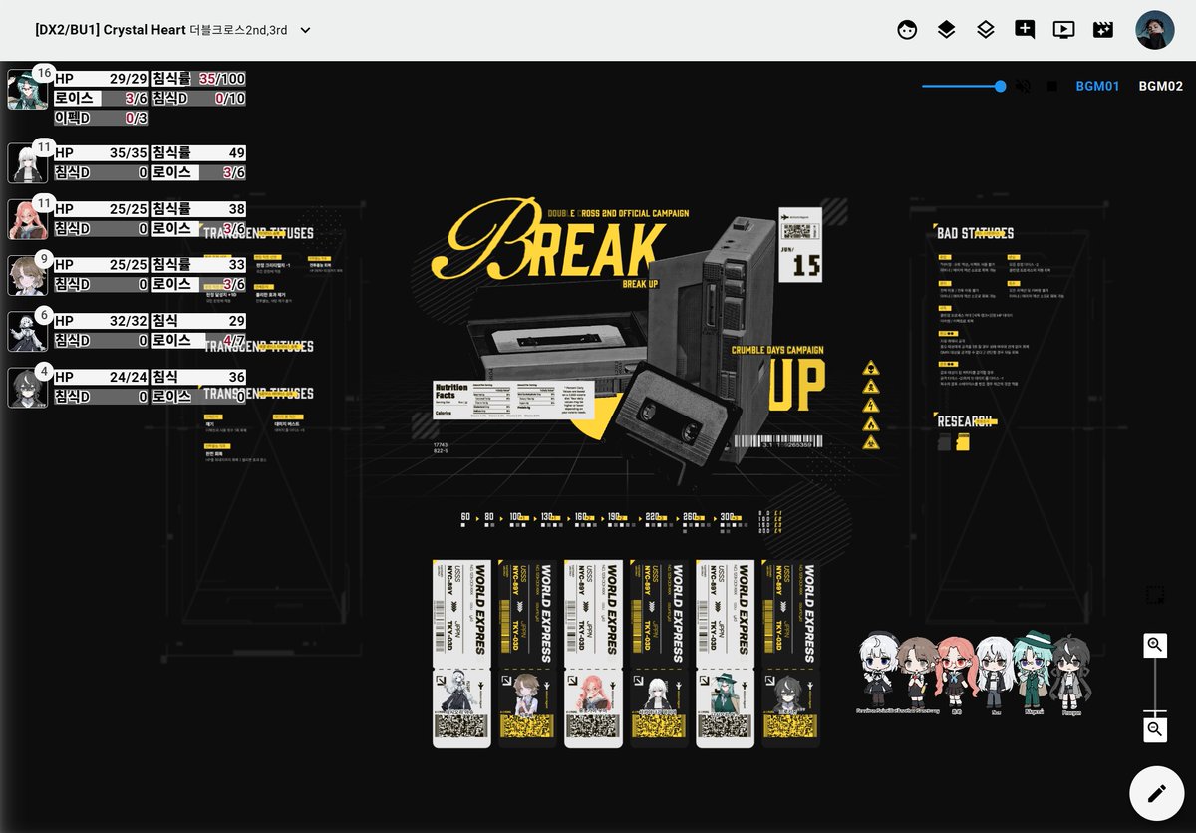Click the HP 24/24 status bar

101,377
